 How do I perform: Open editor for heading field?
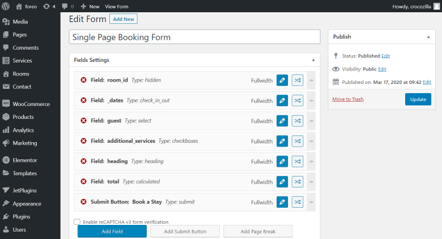[282, 161]
